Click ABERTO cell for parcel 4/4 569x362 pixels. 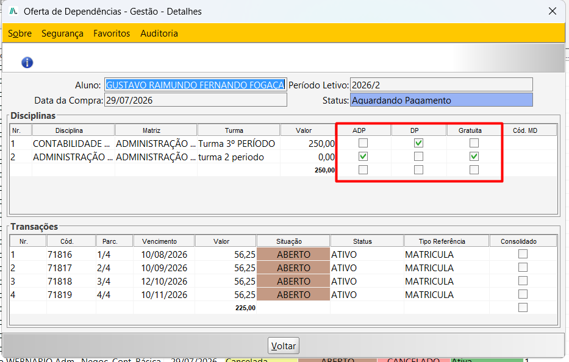(x=293, y=295)
